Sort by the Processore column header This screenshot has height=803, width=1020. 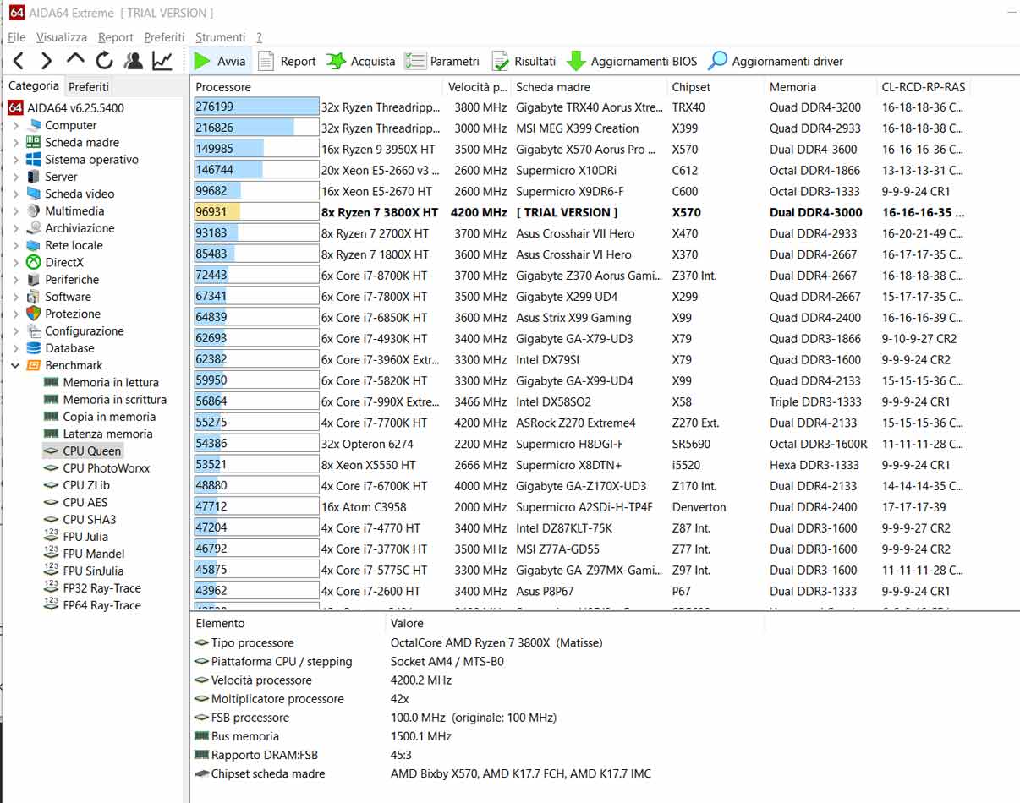pos(223,87)
